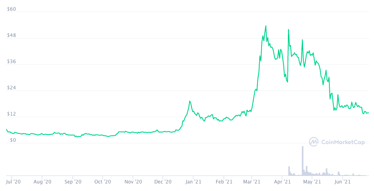Pick the Nov '20 date marker
Viewport: 374px width, 191px height.
(x=133, y=182)
